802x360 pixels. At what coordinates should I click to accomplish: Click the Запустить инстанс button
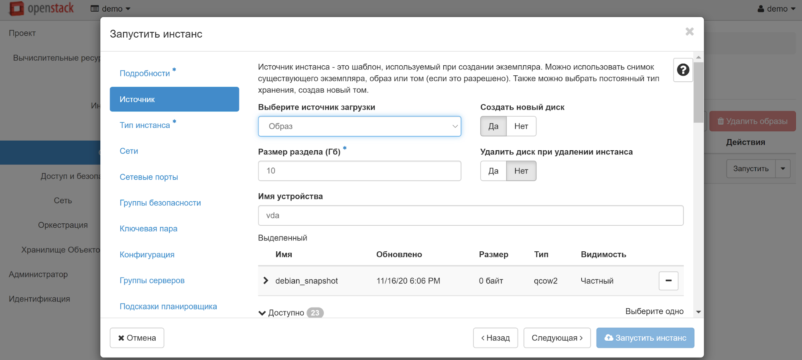[x=645, y=338]
